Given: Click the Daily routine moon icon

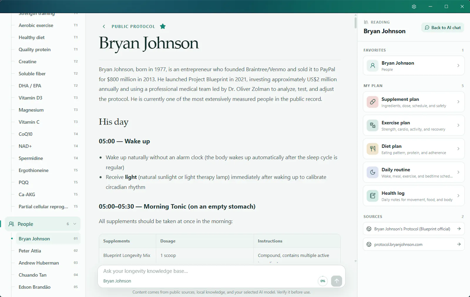Looking at the screenshot, I should pyautogui.click(x=372, y=172).
